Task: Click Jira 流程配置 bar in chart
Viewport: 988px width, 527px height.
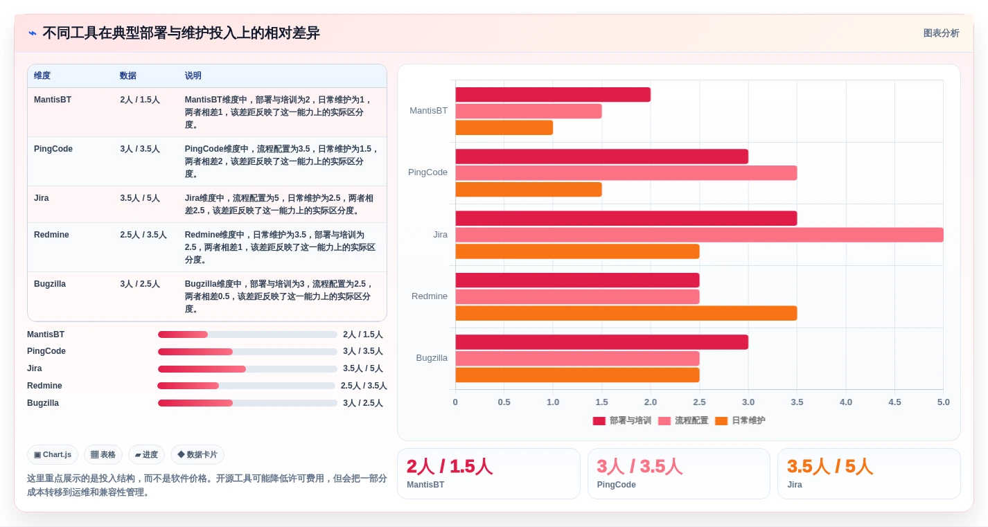Action: coord(699,235)
